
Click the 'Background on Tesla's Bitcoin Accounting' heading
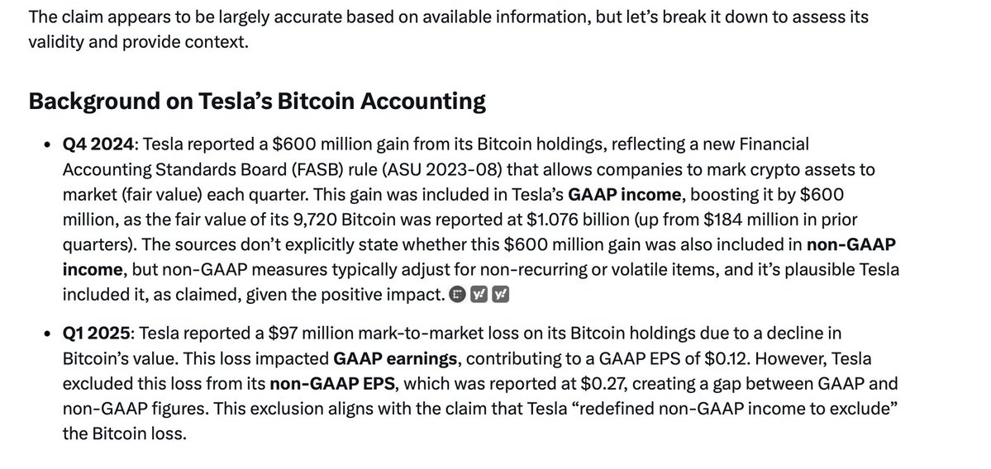(x=257, y=101)
